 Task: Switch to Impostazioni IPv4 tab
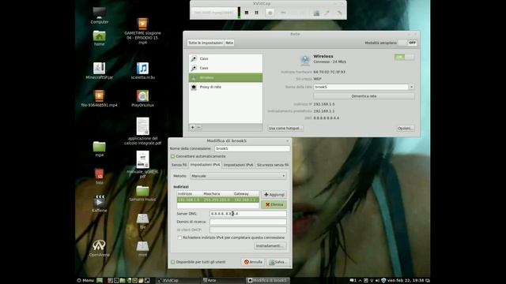205,165
